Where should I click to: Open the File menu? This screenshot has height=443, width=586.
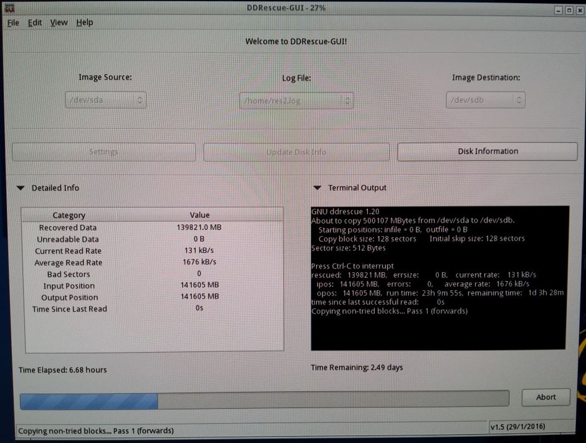[x=13, y=23]
